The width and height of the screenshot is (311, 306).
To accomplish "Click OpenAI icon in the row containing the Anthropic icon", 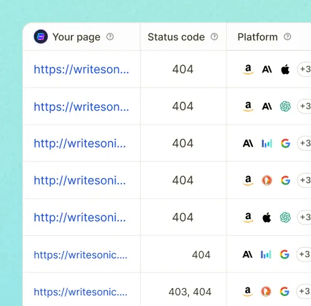I will tap(285, 106).
